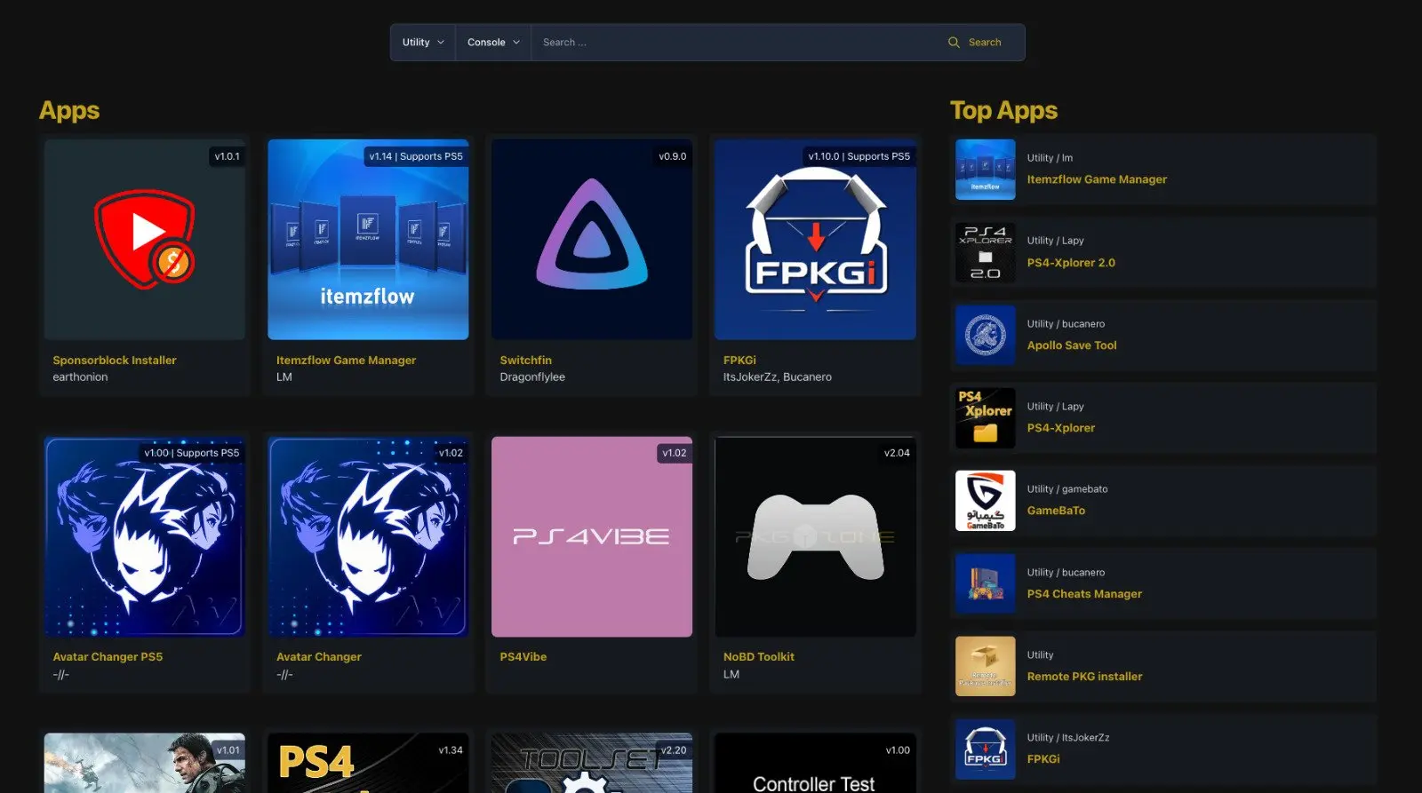Click the Switchfin title link
This screenshot has width=1422, height=793.
coord(525,361)
